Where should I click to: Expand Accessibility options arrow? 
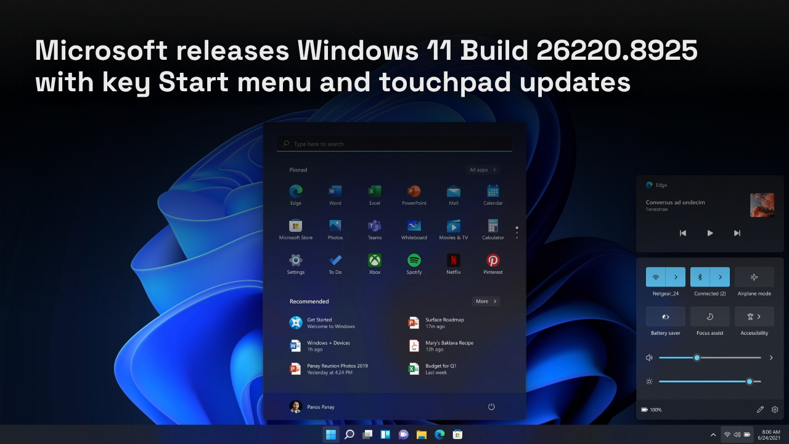point(759,316)
